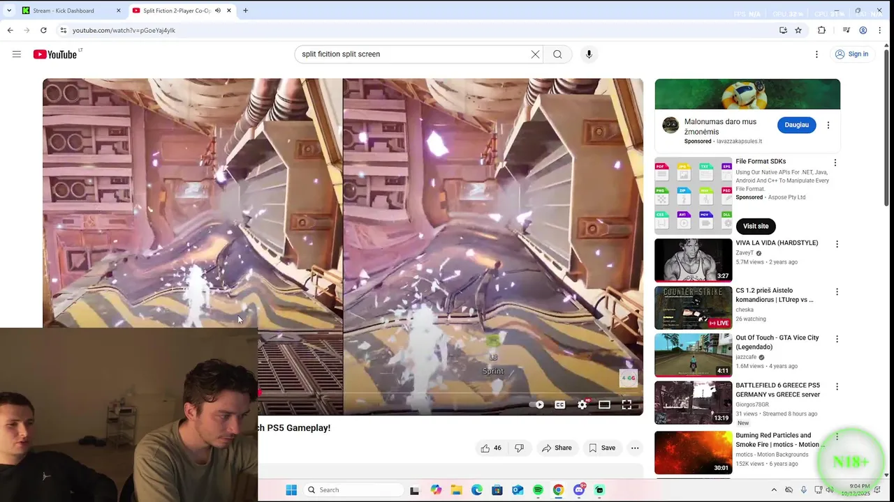Click the browser address bar URL
The image size is (894, 502).
[124, 30]
